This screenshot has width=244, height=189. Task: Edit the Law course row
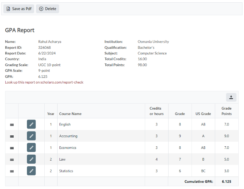(31, 160)
